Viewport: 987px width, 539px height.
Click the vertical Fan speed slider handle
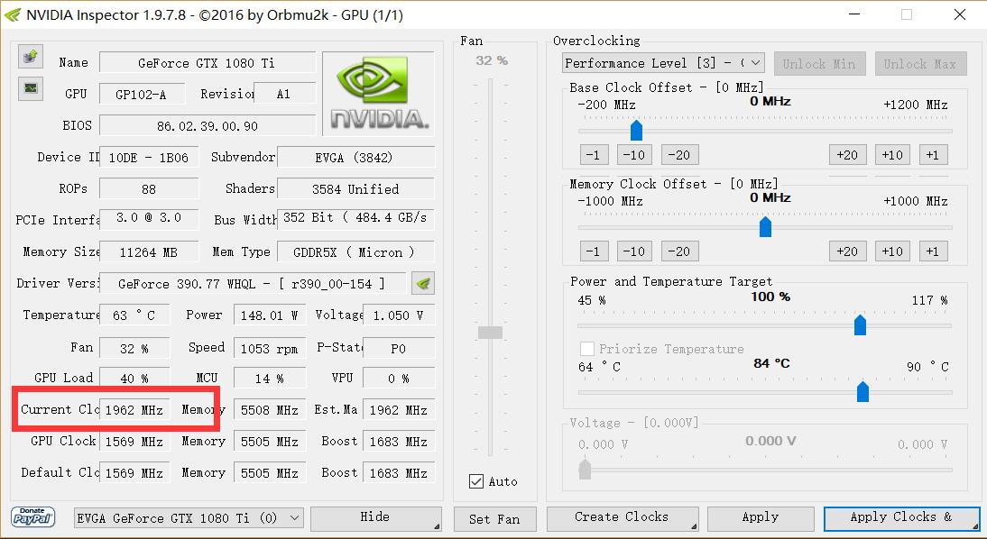coord(491,333)
